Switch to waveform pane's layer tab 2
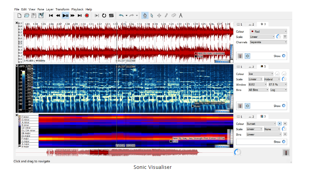Viewport: 328px width, 172px height. coord(251,24)
